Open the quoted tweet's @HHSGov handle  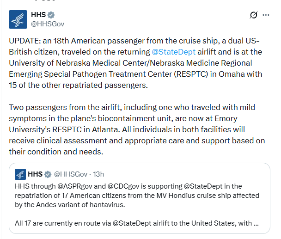click(x=71, y=174)
